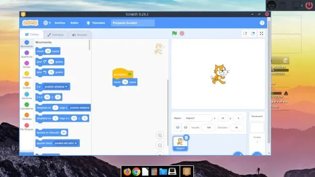Launch Firefox from the dock
Viewport: 315px width, 177px height.
(127, 172)
